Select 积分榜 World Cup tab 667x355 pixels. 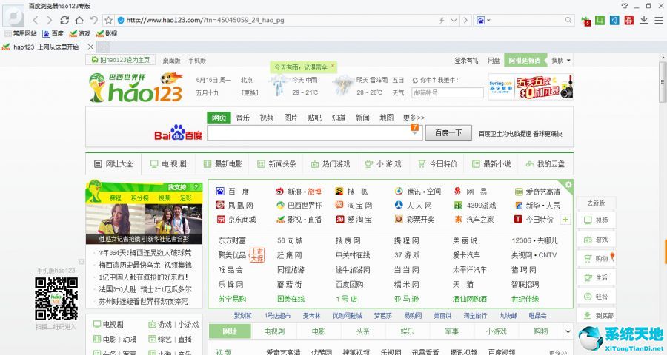point(139,198)
